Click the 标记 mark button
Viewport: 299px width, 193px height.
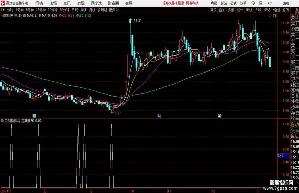[x=267, y=10]
